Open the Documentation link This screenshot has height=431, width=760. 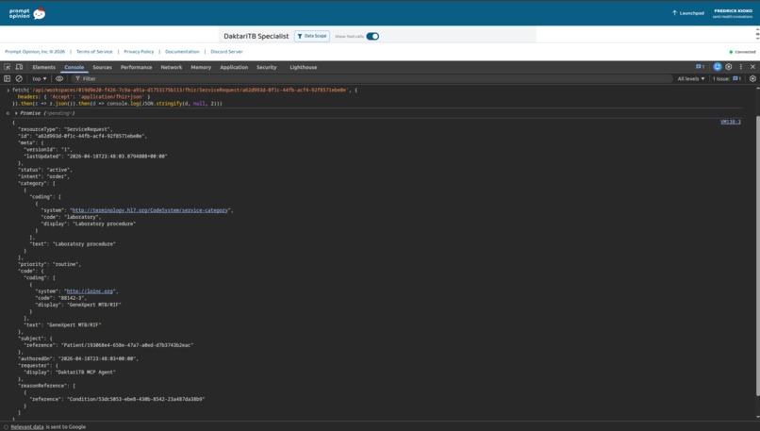(182, 51)
